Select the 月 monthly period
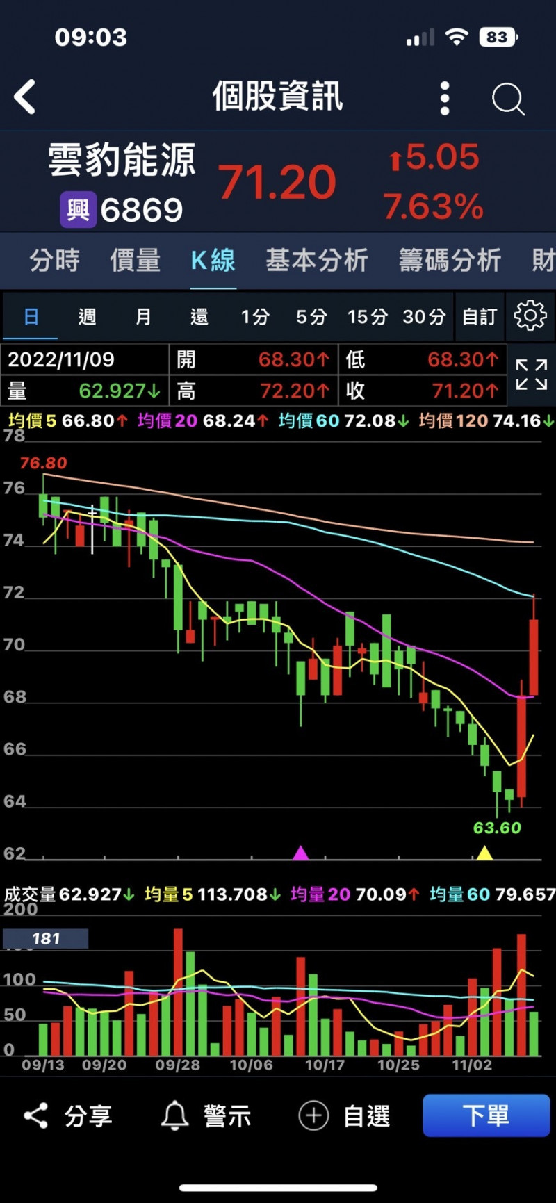The height and width of the screenshot is (1203, 556). tap(143, 317)
